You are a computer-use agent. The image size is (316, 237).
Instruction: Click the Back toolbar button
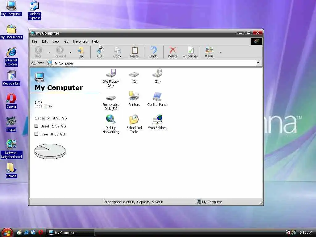(x=39, y=52)
